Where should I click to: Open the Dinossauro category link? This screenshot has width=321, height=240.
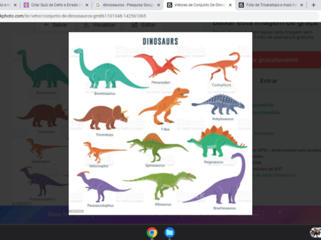click(x=285, y=175)
